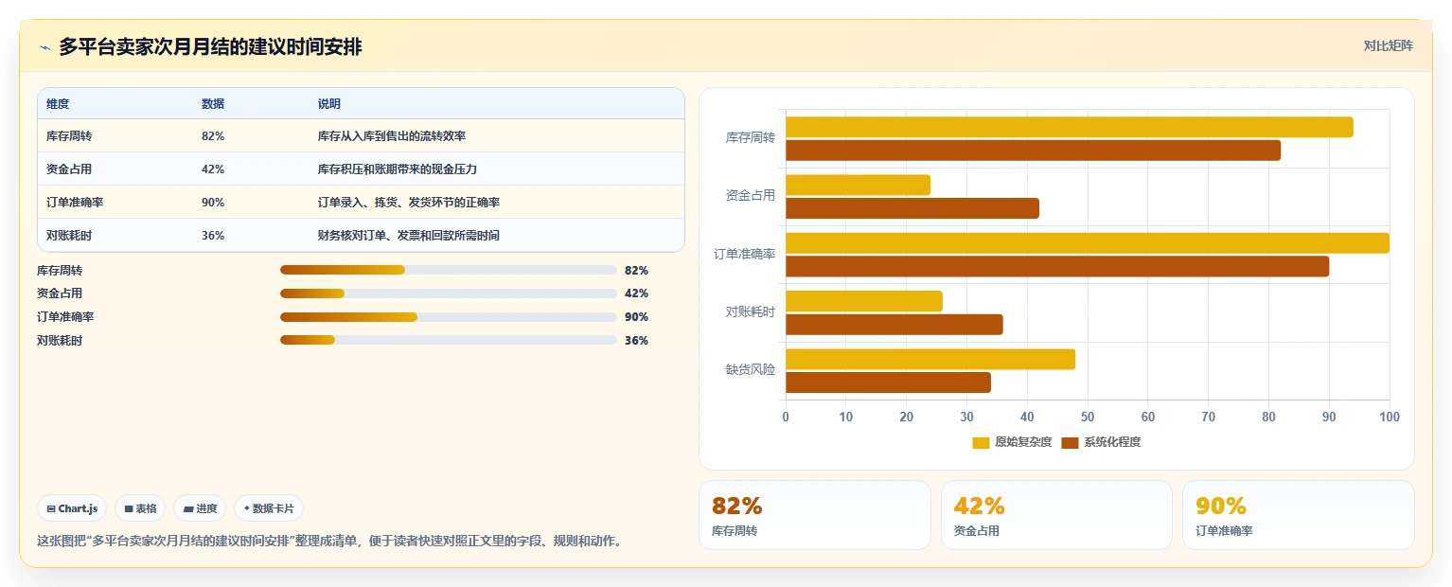Image resolution: width=1452 pixels, height=587 pixels.
Task: Click the 库存周转 brown chart bar
Action: coord(1033,150)
